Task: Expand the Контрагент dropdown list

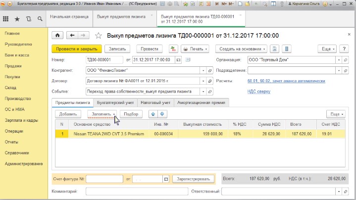Action: click(x=203, y=70)
